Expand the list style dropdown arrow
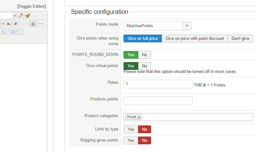The width and height of the screenshot is (256, 152). click(x=3, y=23)
